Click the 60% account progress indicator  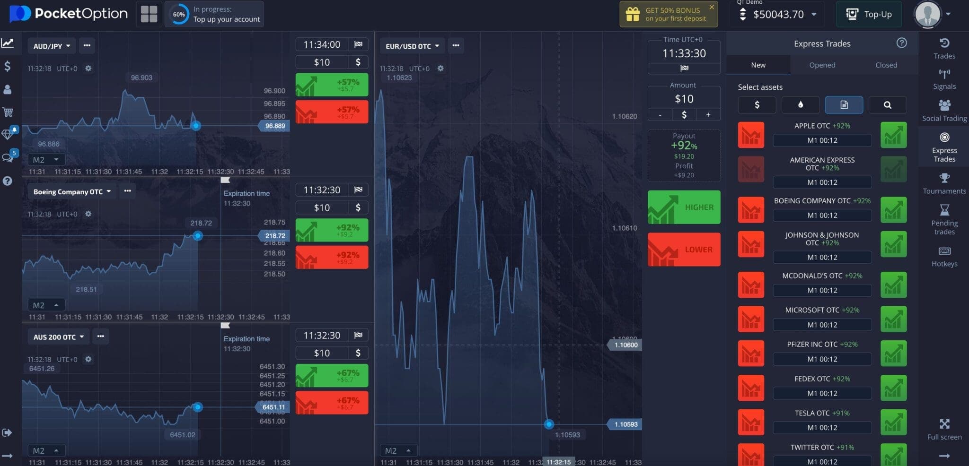pos(179,14)
